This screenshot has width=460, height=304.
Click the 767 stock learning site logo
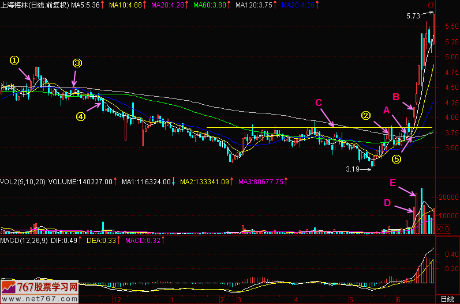point(39,287)
